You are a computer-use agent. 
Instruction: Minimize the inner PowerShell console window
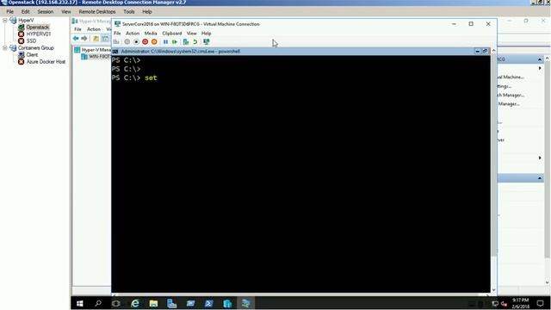pyautogui.click(x=477, y=52)
